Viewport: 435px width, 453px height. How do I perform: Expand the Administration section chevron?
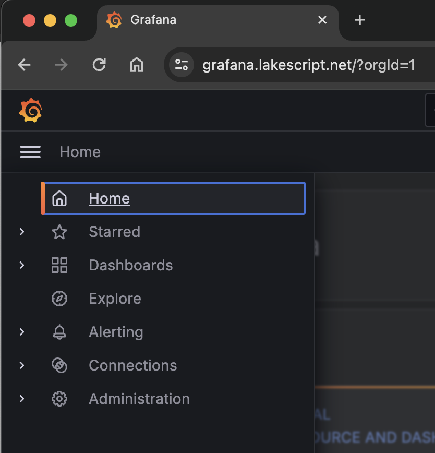(22, 399)
